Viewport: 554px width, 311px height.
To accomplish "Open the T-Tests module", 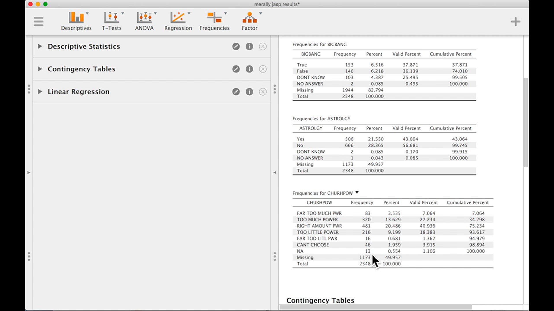I will (112, 21).
